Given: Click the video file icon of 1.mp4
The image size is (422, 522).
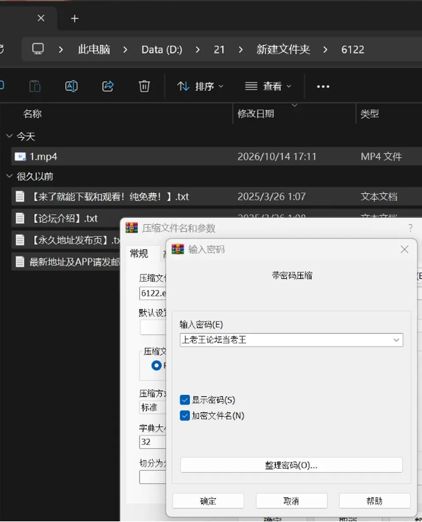Looking at the screenshot, I should pos(20,156).
